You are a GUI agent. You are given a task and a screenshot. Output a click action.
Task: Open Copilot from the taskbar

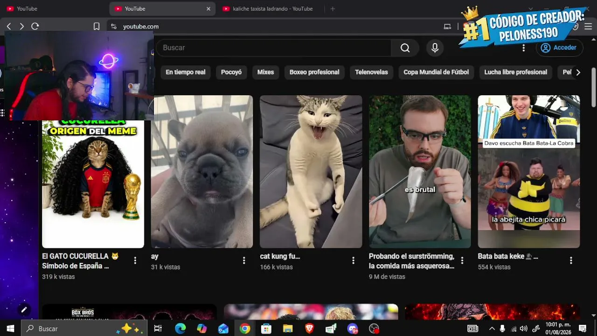[201, 329]
